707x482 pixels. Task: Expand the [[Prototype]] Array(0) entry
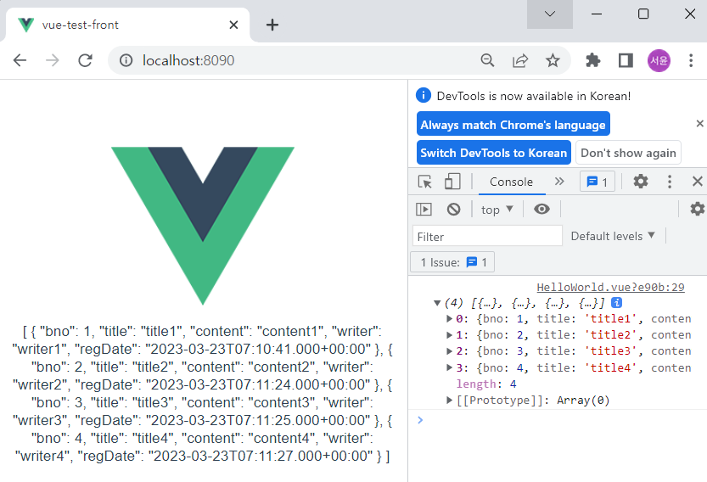(449, 400)
